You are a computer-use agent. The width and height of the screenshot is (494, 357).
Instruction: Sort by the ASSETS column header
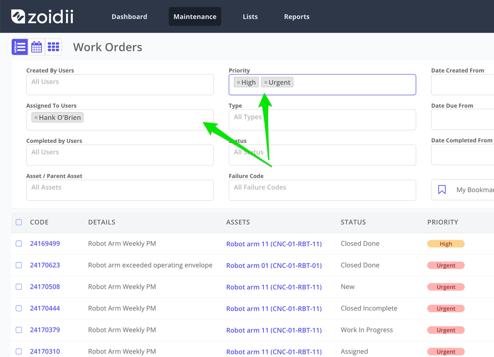238,223
